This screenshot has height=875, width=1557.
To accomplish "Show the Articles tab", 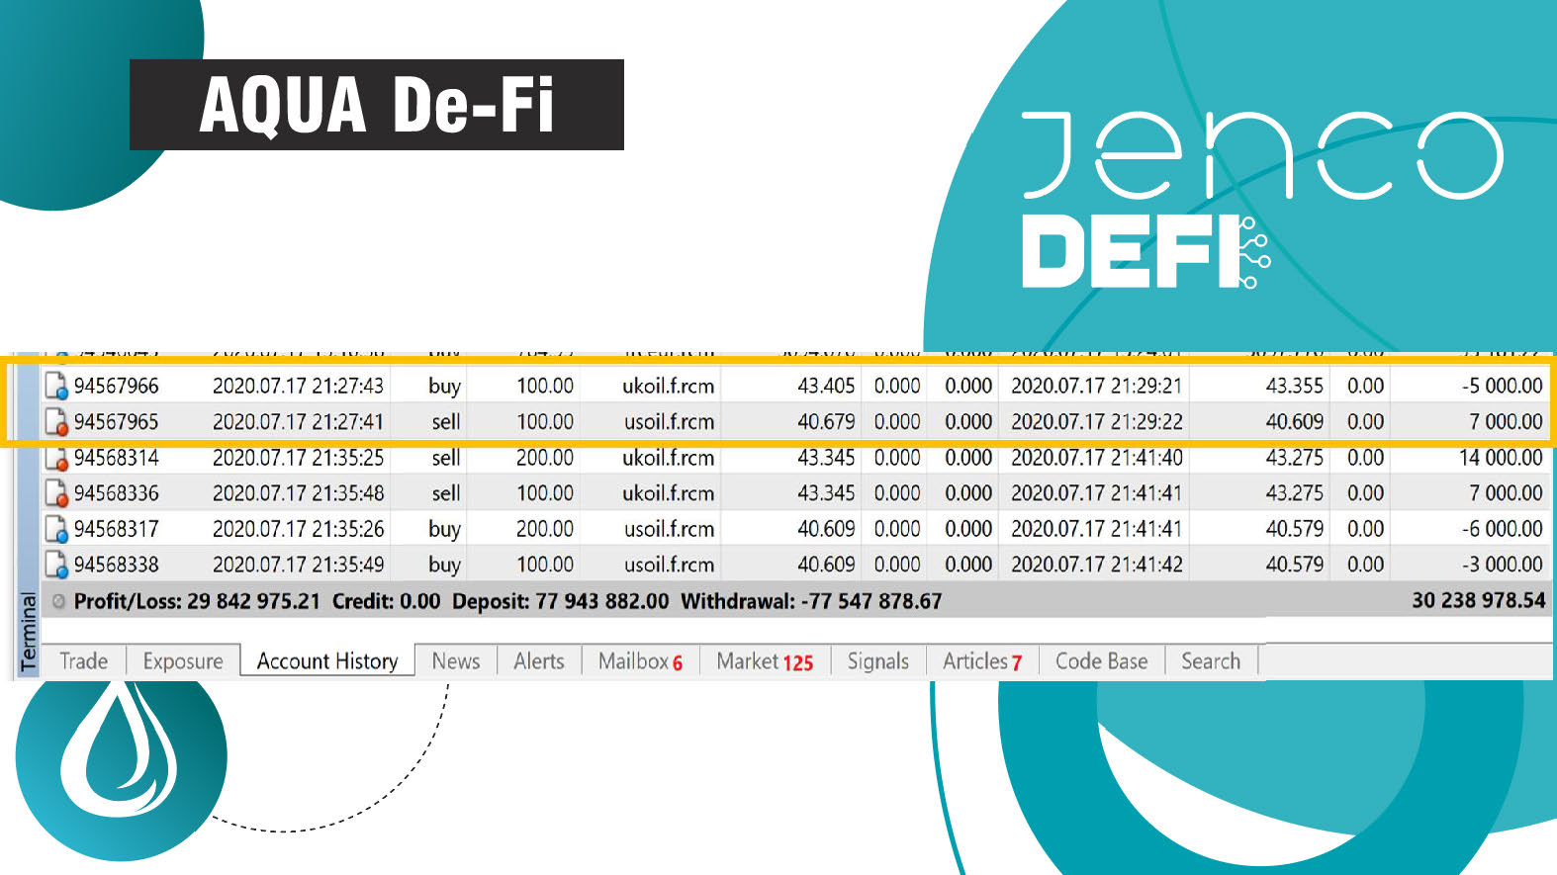I will (982, 661).
